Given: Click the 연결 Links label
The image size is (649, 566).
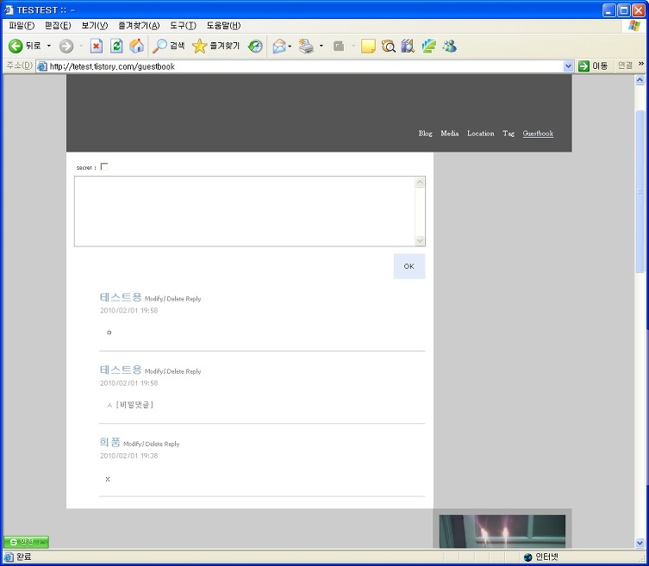Looking at the screenshot, I should point(625,65).
